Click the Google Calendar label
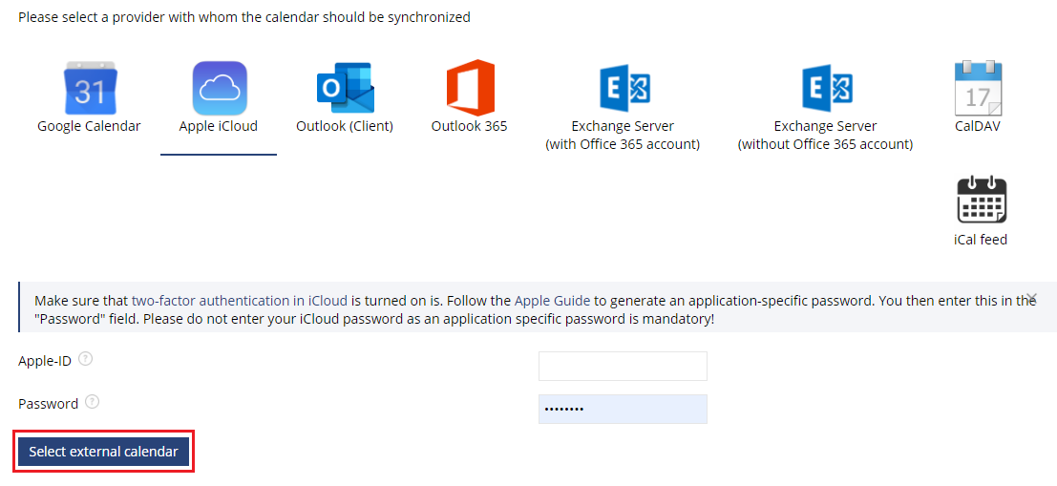This screenshot has width=1057, height=486. pyautogui.click(x=89, y=126)
